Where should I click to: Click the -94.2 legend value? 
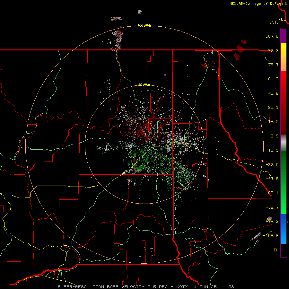pyautogui.click(x=272, y=222)
